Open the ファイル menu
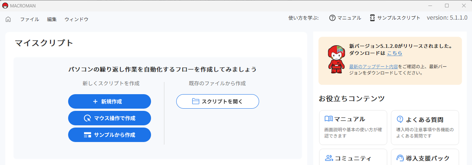The image size is (472, 165). (x=30, y=19)
